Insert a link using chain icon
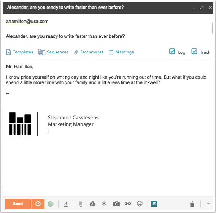The image size is (216, 213). click(x=127, y=204)
